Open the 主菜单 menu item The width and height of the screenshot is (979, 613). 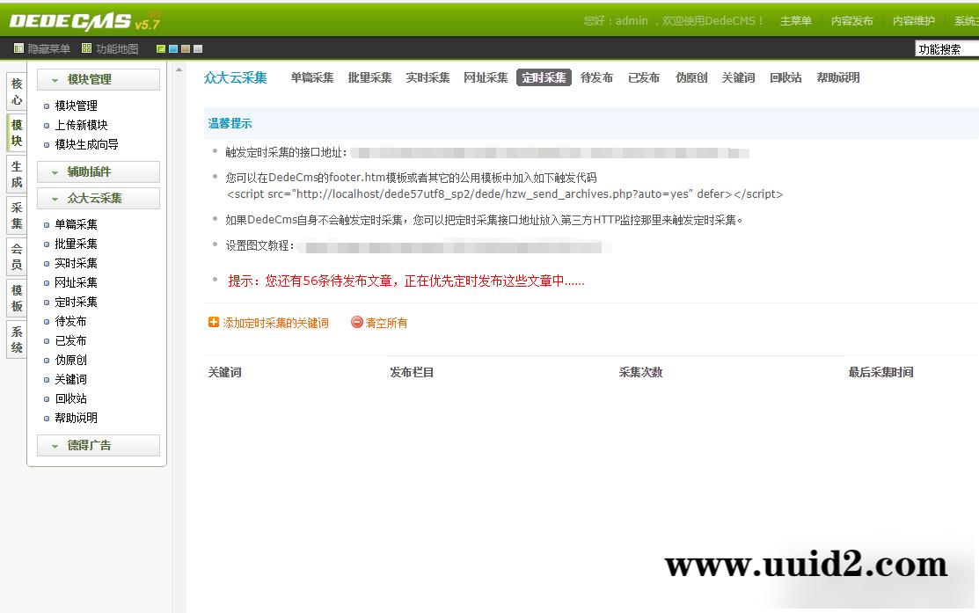click(x=795, y=20)
